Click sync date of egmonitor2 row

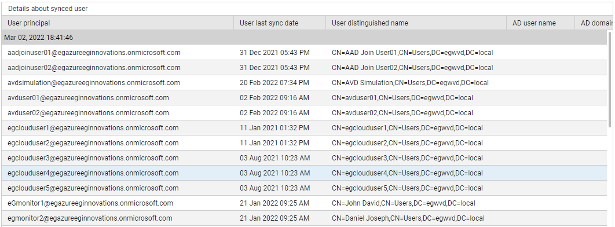point(274,218)
